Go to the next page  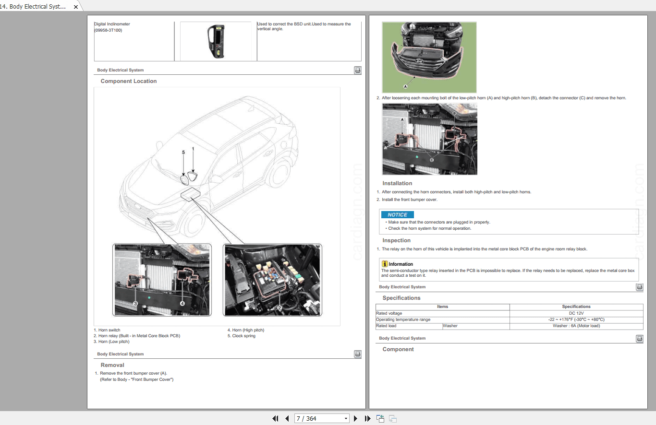(355, 418)
